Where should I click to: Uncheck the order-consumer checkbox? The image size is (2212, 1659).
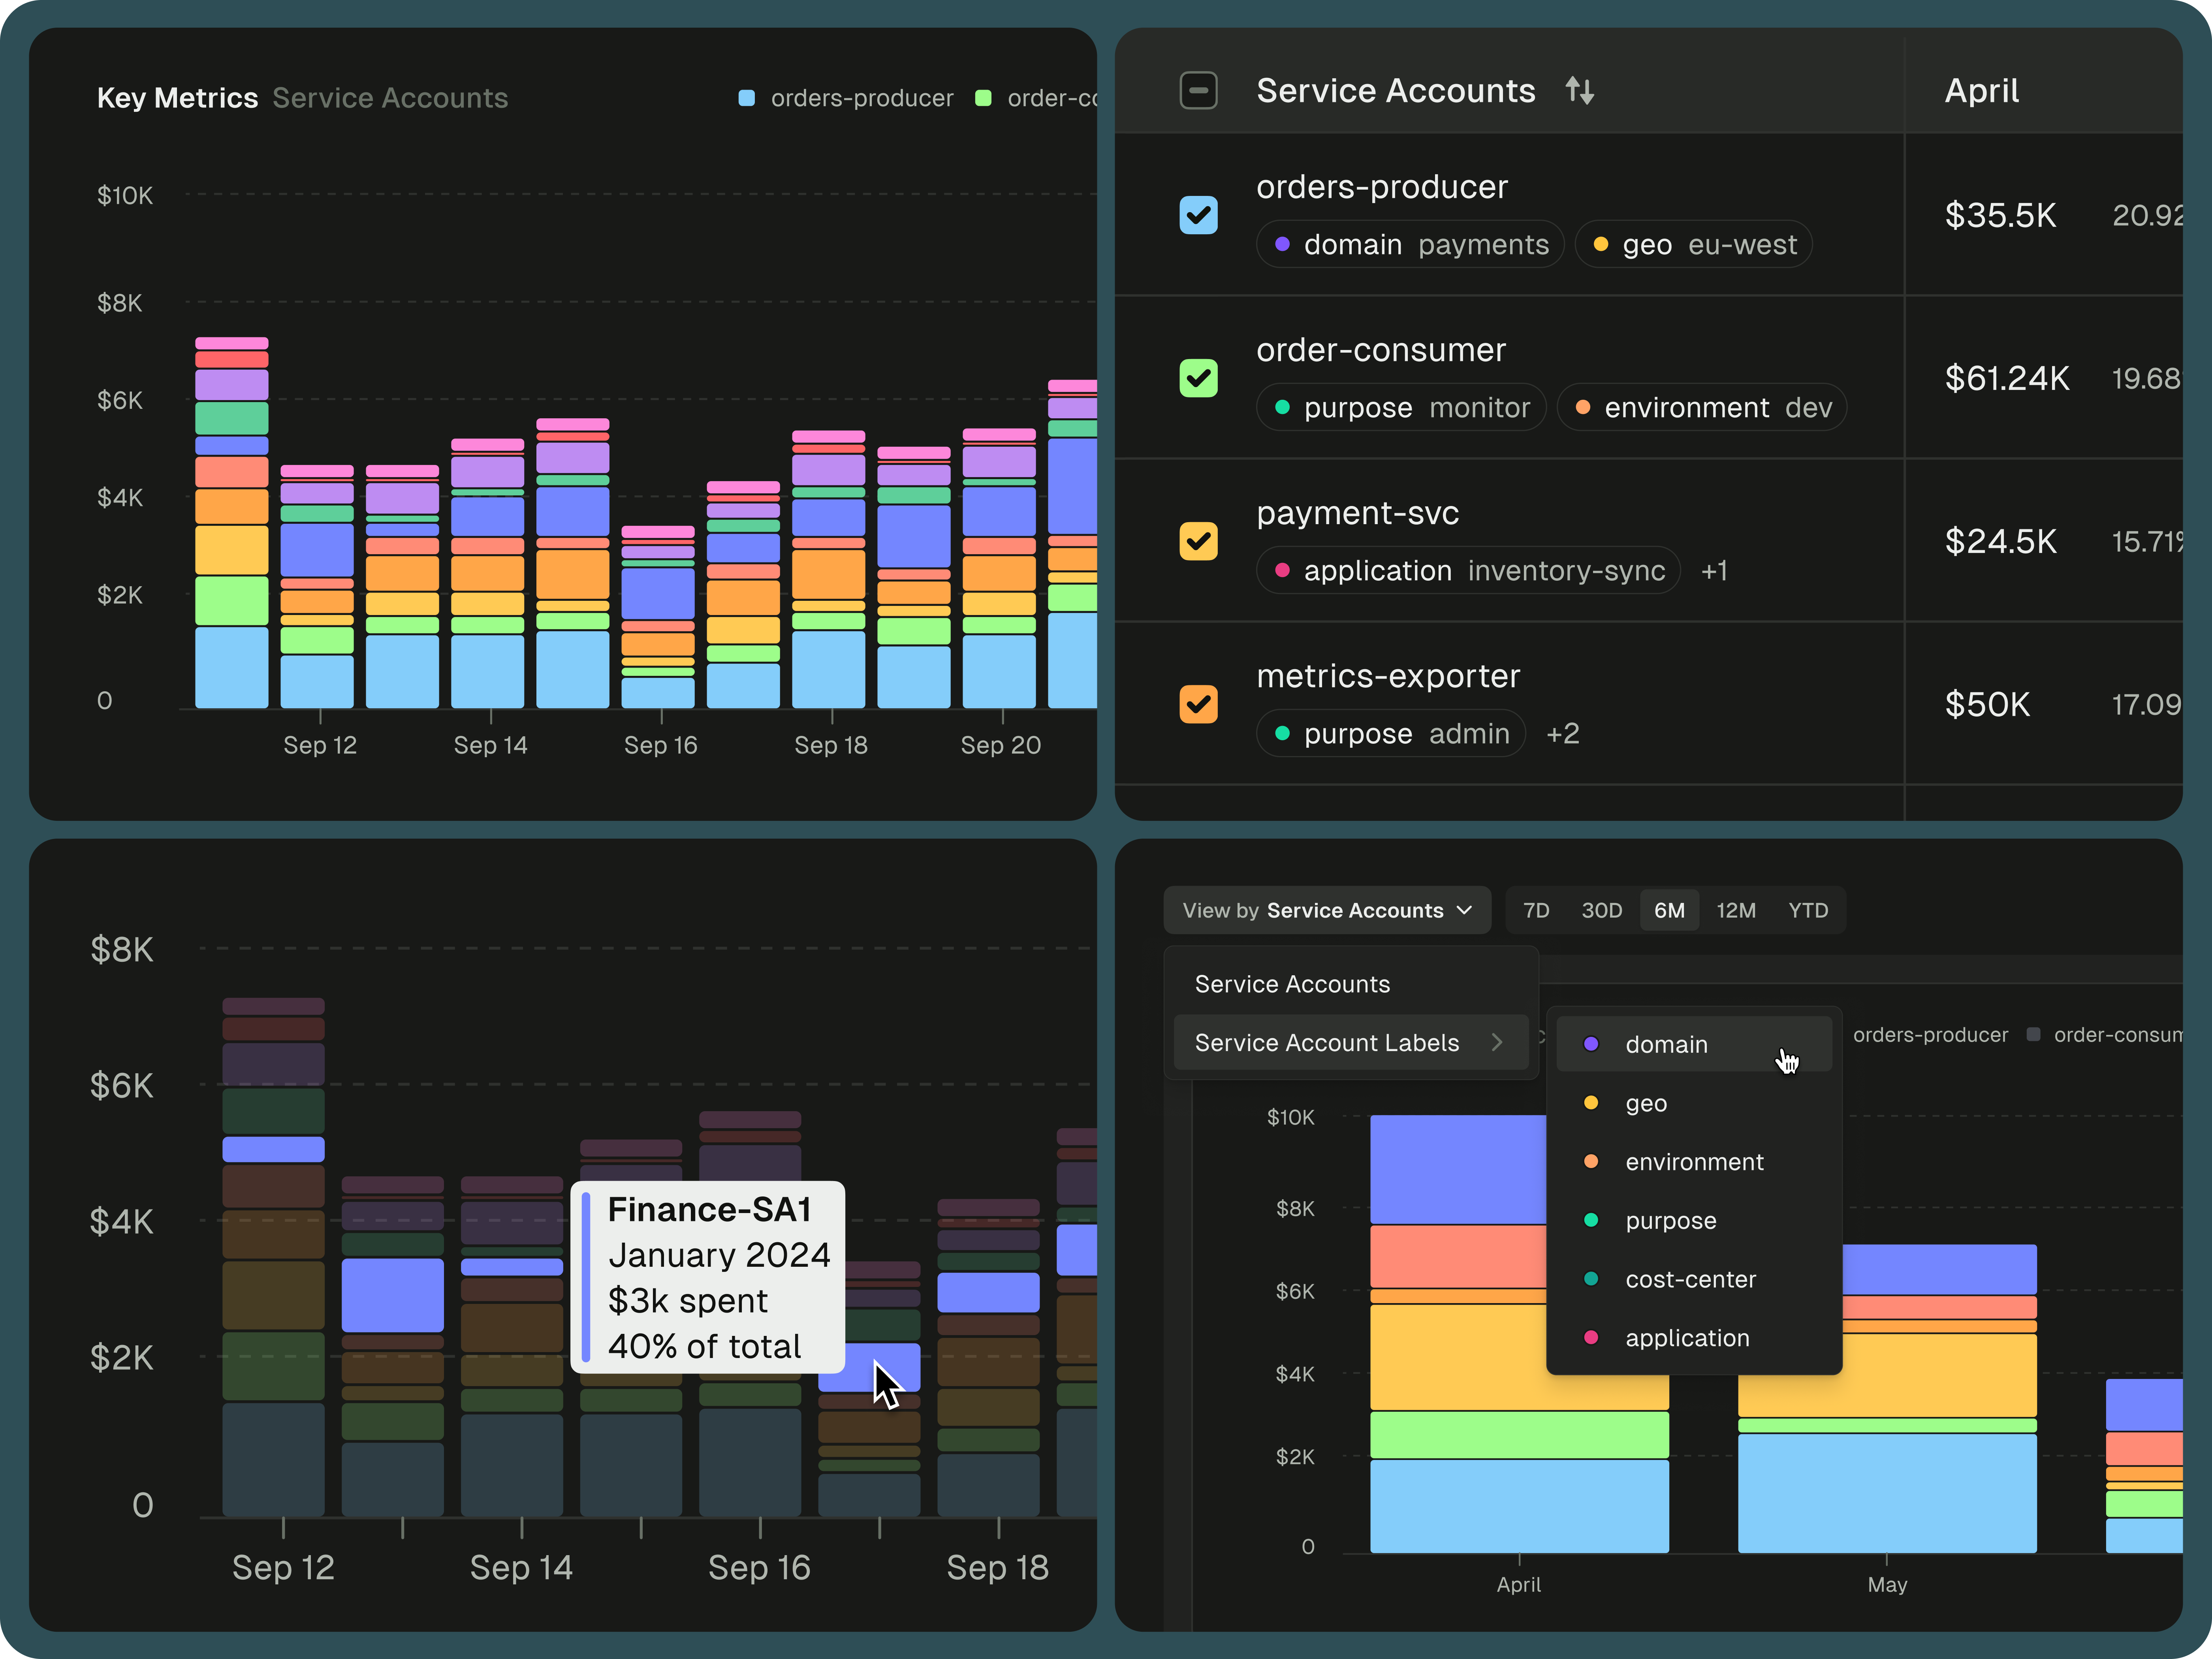pyautogui.click(x=1198, y=378)
